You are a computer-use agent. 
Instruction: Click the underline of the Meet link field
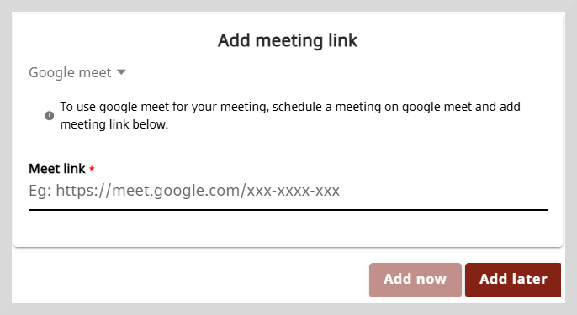[x=288, y=210]
